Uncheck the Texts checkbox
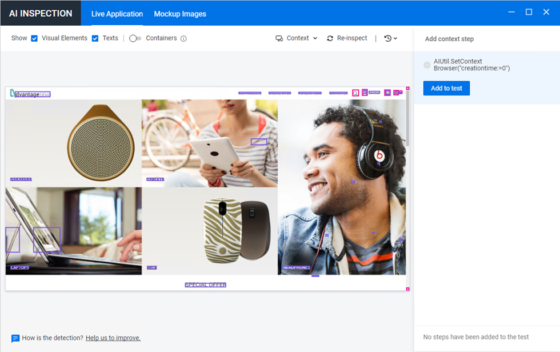The image size is (560, 352). (x=95, y=38)
